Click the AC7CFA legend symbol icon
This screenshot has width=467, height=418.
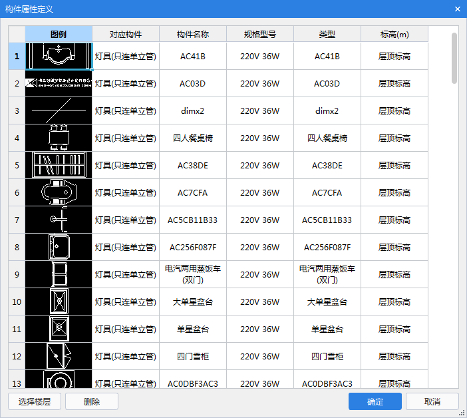click(x=59, y=193)
